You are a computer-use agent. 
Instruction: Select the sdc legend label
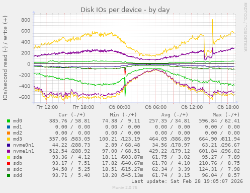pyautogui.click(x=18, y=169)
